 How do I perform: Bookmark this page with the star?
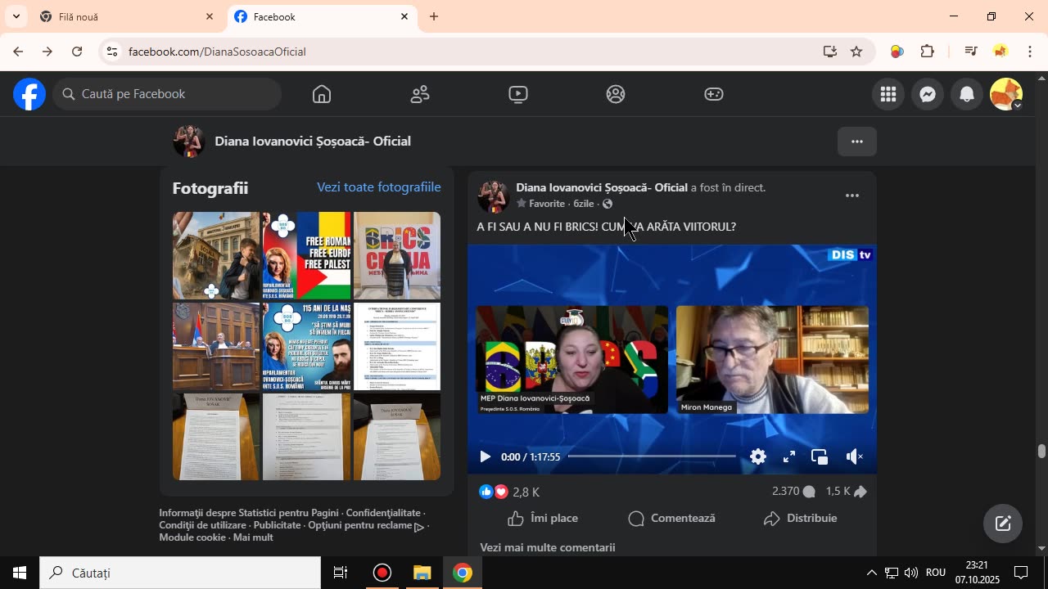click(856, 52)
